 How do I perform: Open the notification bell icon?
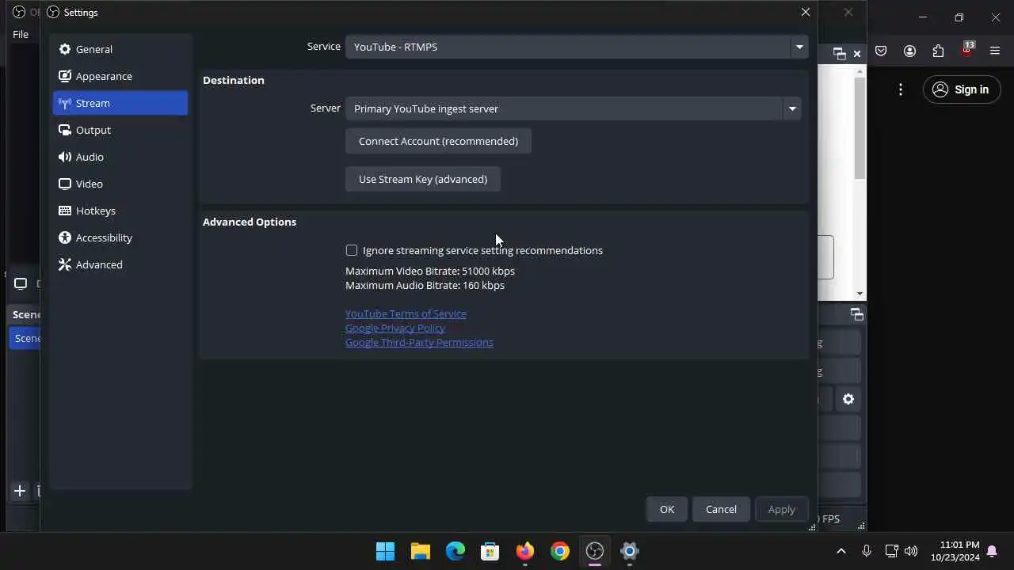pos(992,551)
